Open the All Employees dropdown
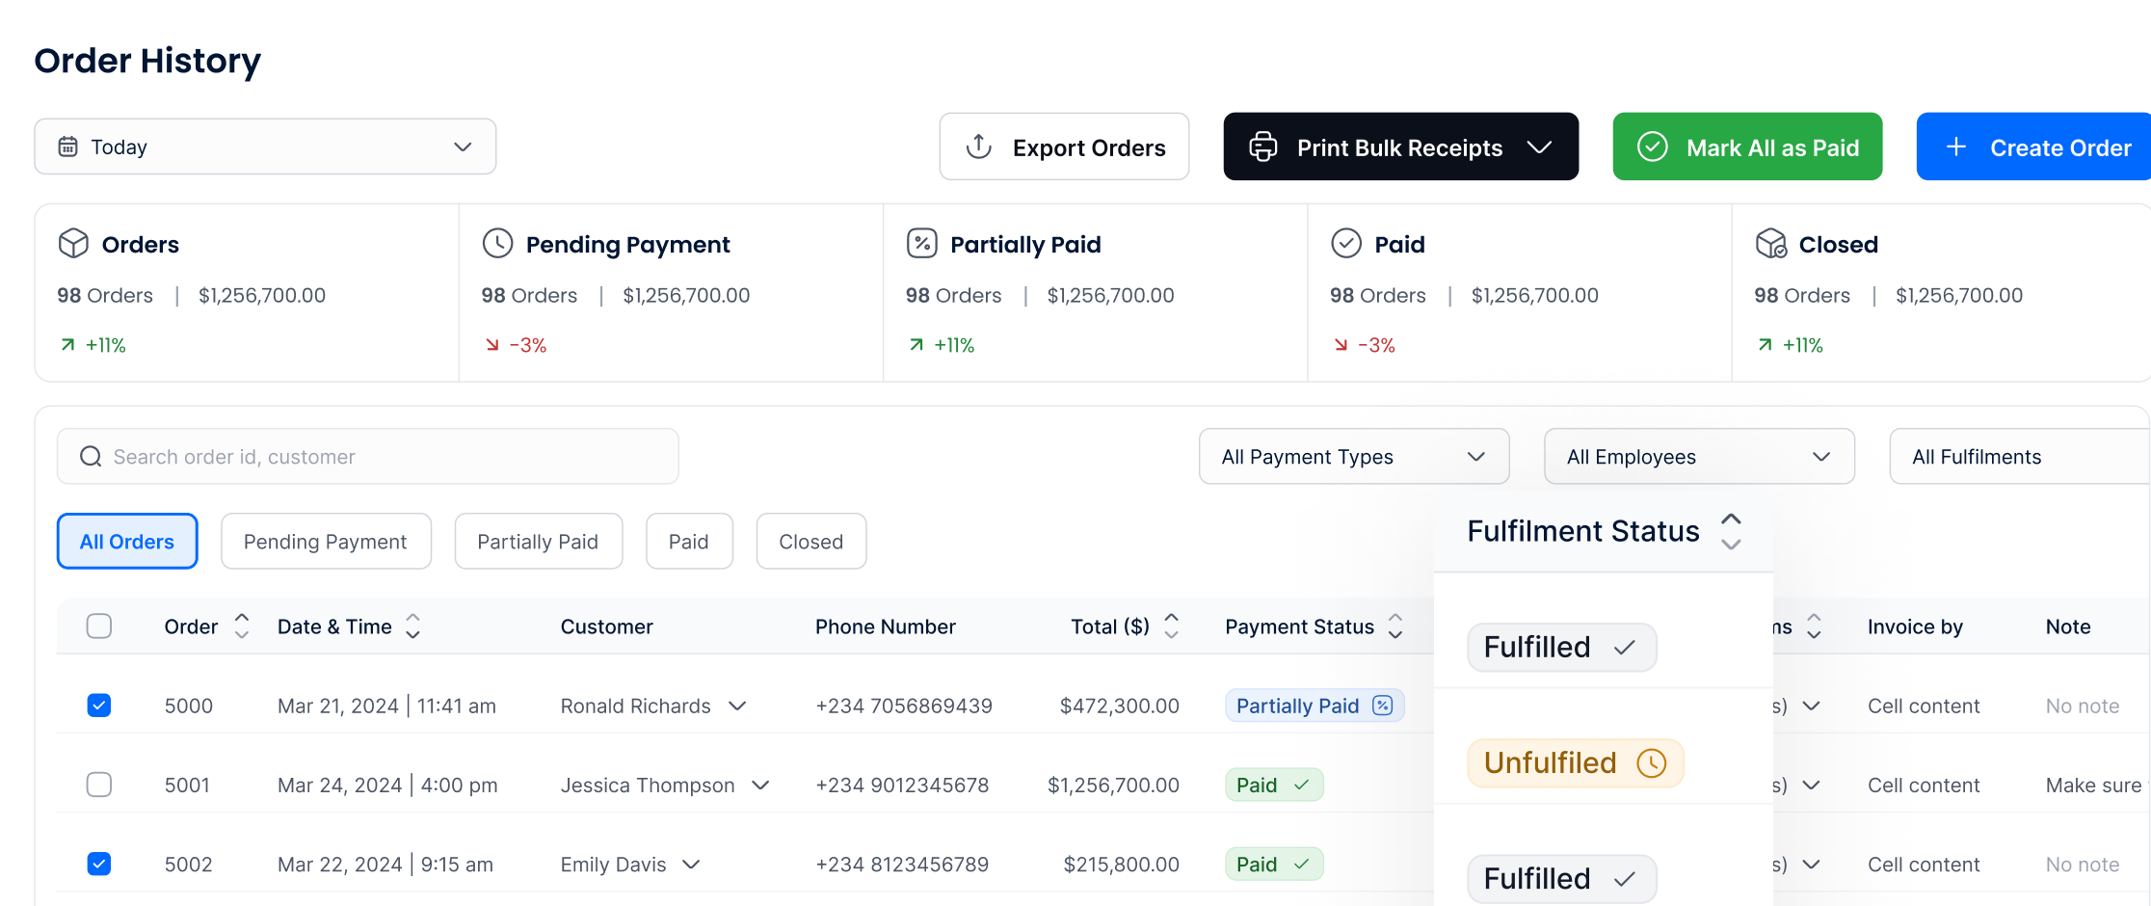 pos(1698,457)
